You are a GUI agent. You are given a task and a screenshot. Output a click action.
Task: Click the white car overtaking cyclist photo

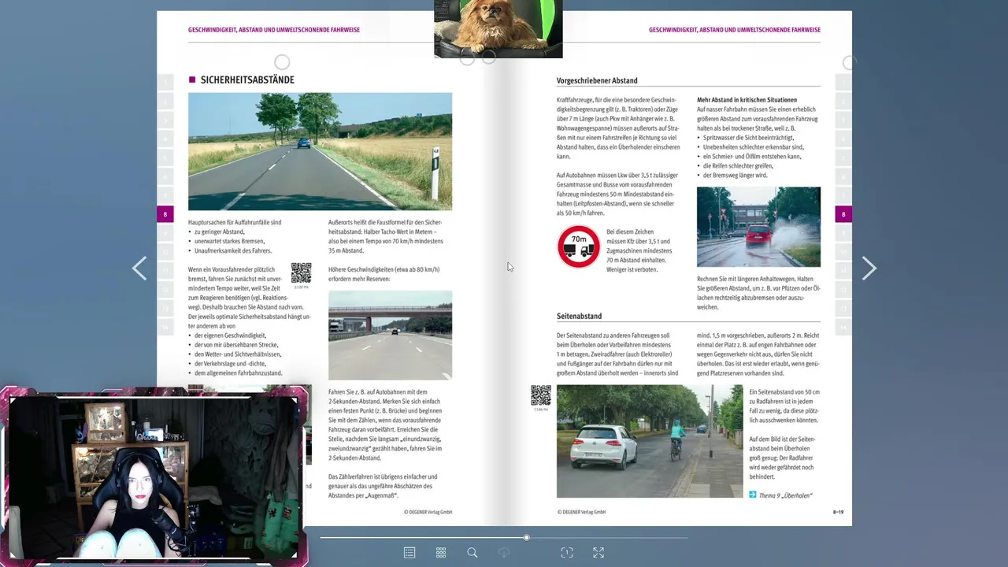[650, 441]
